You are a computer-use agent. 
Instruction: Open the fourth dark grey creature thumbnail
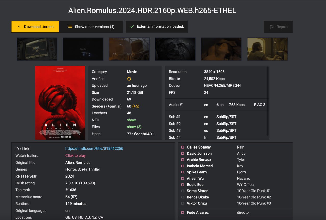coord(175,49)
